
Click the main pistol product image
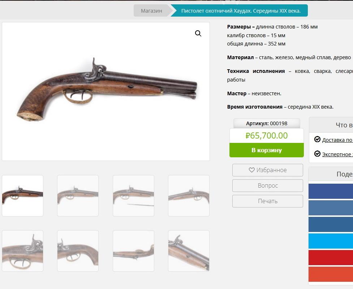pos(106,92)
